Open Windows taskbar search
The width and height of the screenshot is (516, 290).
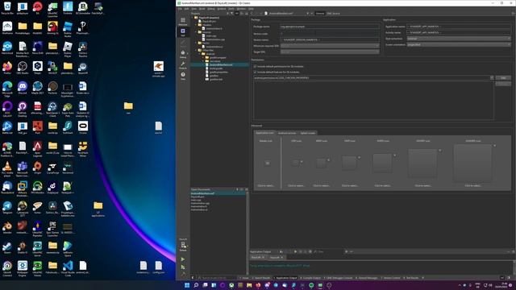(196, 285)
